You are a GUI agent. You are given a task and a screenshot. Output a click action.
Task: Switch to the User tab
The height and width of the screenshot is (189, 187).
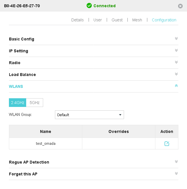point(98,20)
